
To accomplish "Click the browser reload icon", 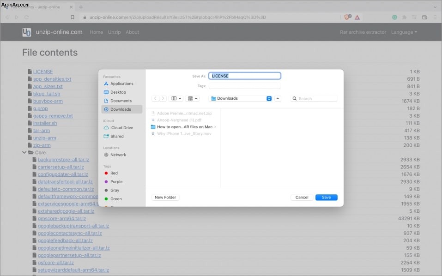I will [26, 17].
